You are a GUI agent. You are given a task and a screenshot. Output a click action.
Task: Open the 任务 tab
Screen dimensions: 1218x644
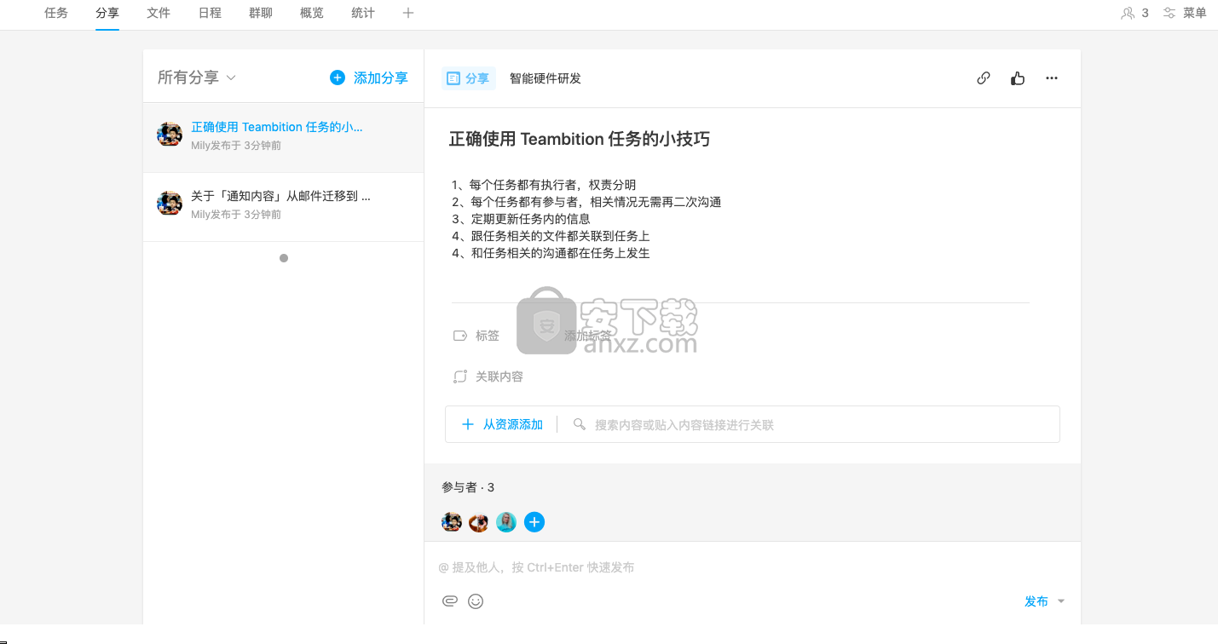click(x=56, y=13)
